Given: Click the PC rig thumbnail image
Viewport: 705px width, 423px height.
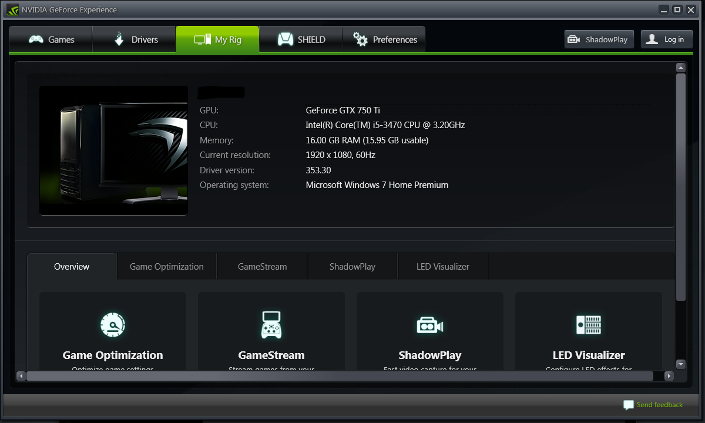Looking at the screenshot, I should tap(113, 150).
